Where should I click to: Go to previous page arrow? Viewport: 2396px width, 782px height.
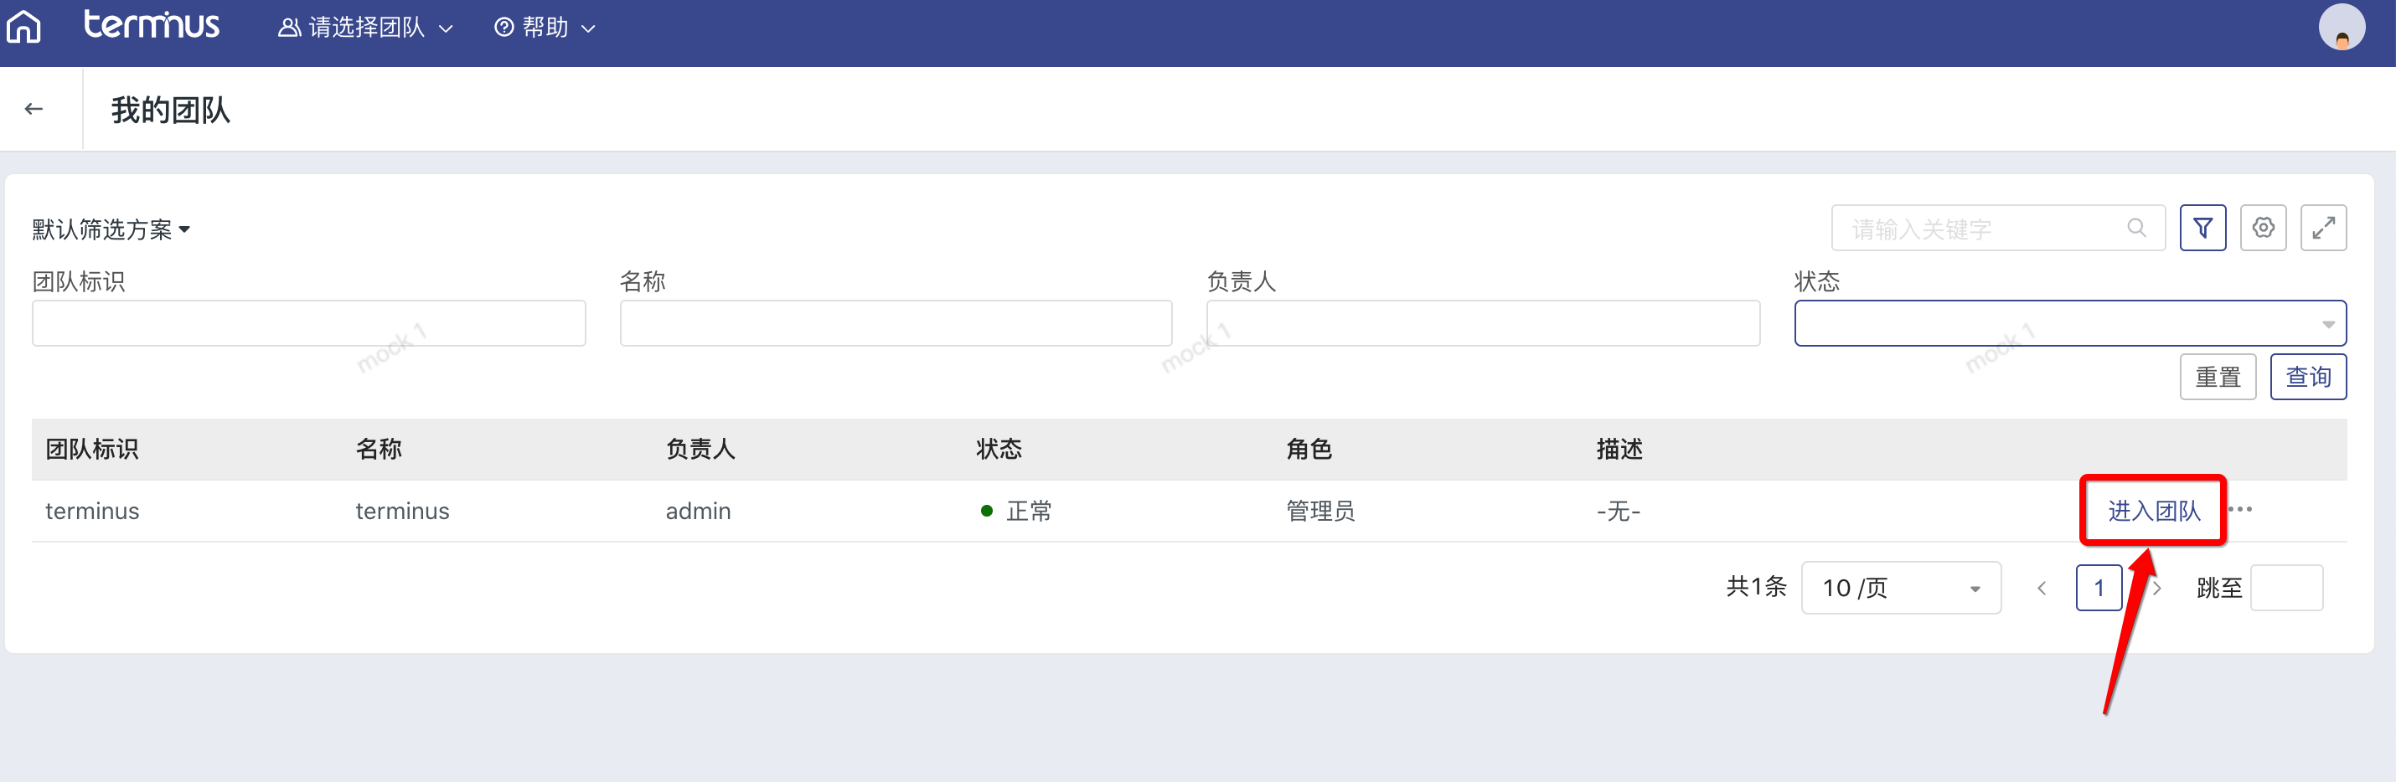point(2042,589)
